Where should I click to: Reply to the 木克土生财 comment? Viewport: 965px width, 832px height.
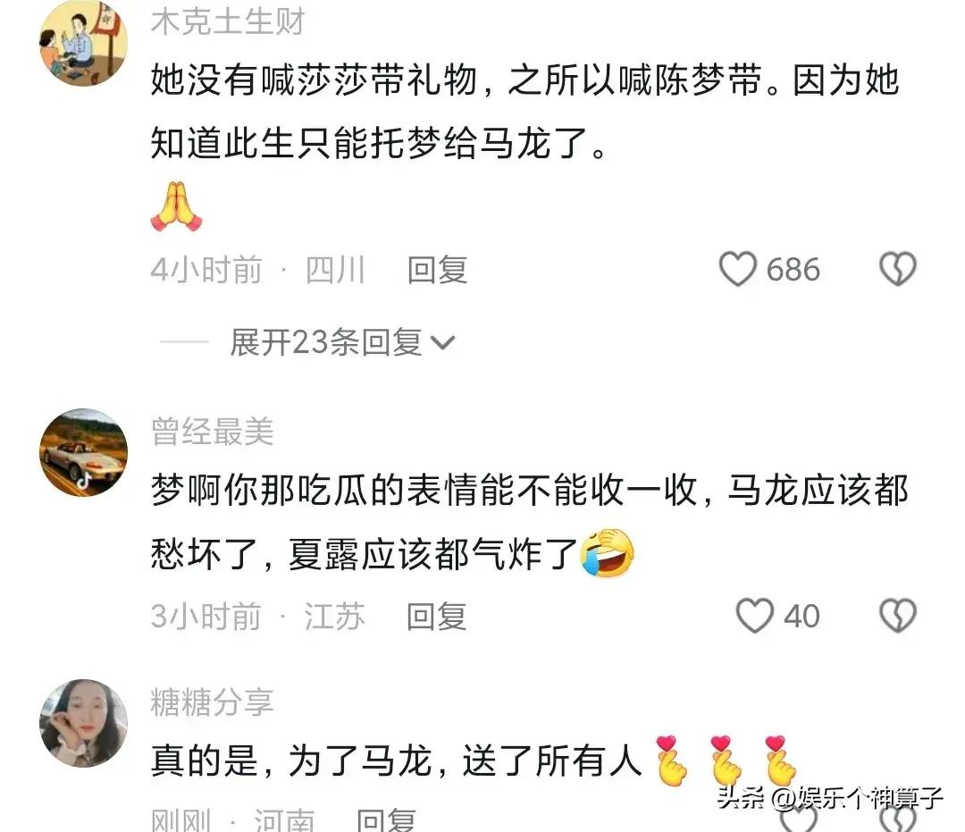[x=437, y=270]
